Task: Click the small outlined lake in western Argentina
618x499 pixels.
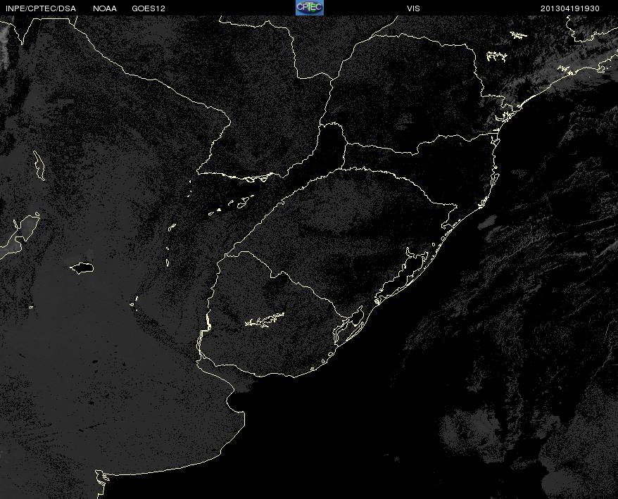Action: pos(82,268)
